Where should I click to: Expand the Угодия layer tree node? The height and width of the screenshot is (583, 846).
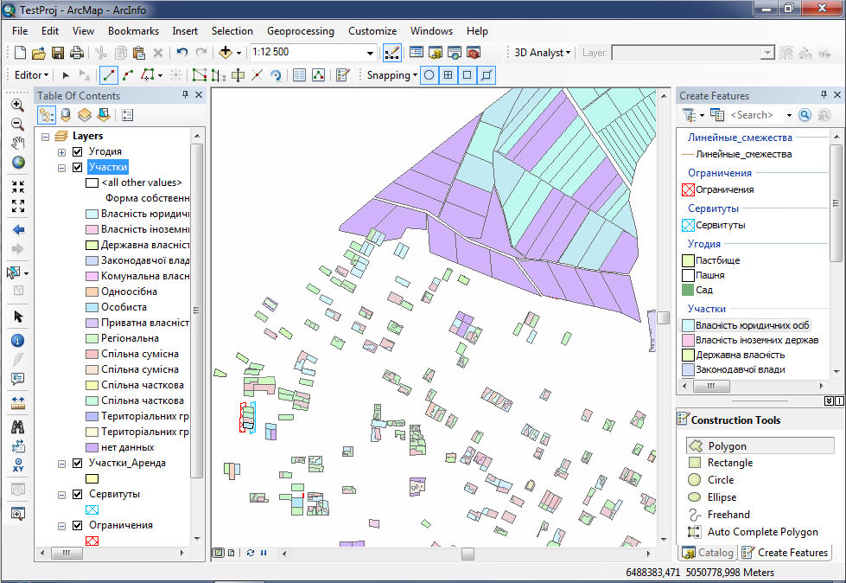[62, 152]
